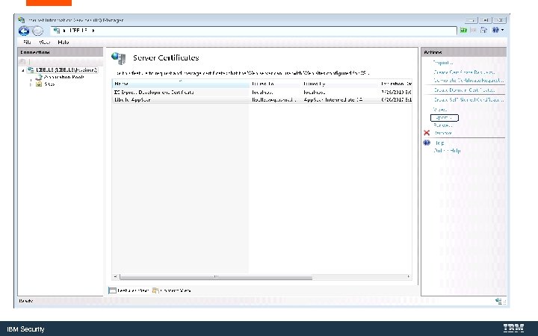Open the File menu
The height and width of the screenshot is (336, 538).
pos(27,42)
